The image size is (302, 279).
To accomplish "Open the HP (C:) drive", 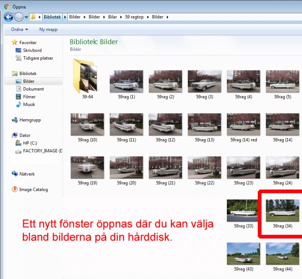I will click(x=30, y=143).
